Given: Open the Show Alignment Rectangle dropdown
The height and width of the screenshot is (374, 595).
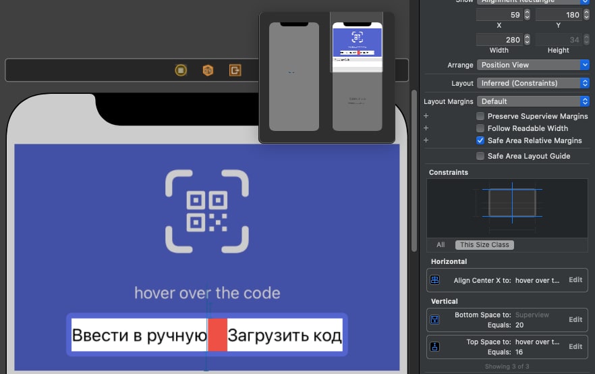Looking at the screenshot, I should 533,1.
